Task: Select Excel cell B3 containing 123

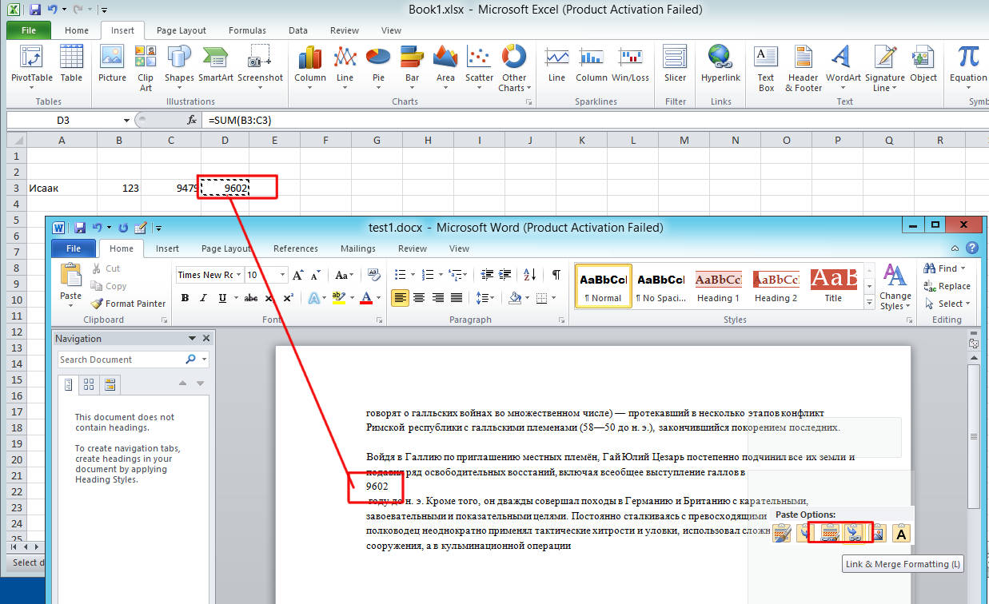Action: tap(119, 189)
